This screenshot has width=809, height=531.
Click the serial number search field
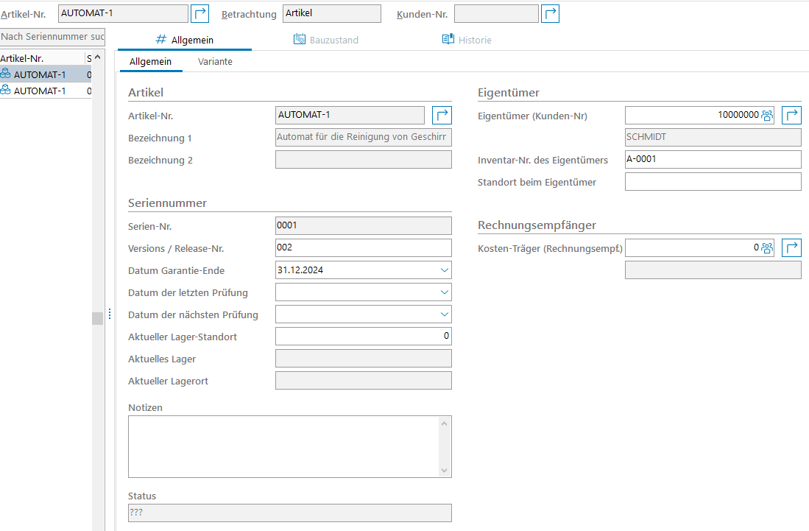(52, 36)
